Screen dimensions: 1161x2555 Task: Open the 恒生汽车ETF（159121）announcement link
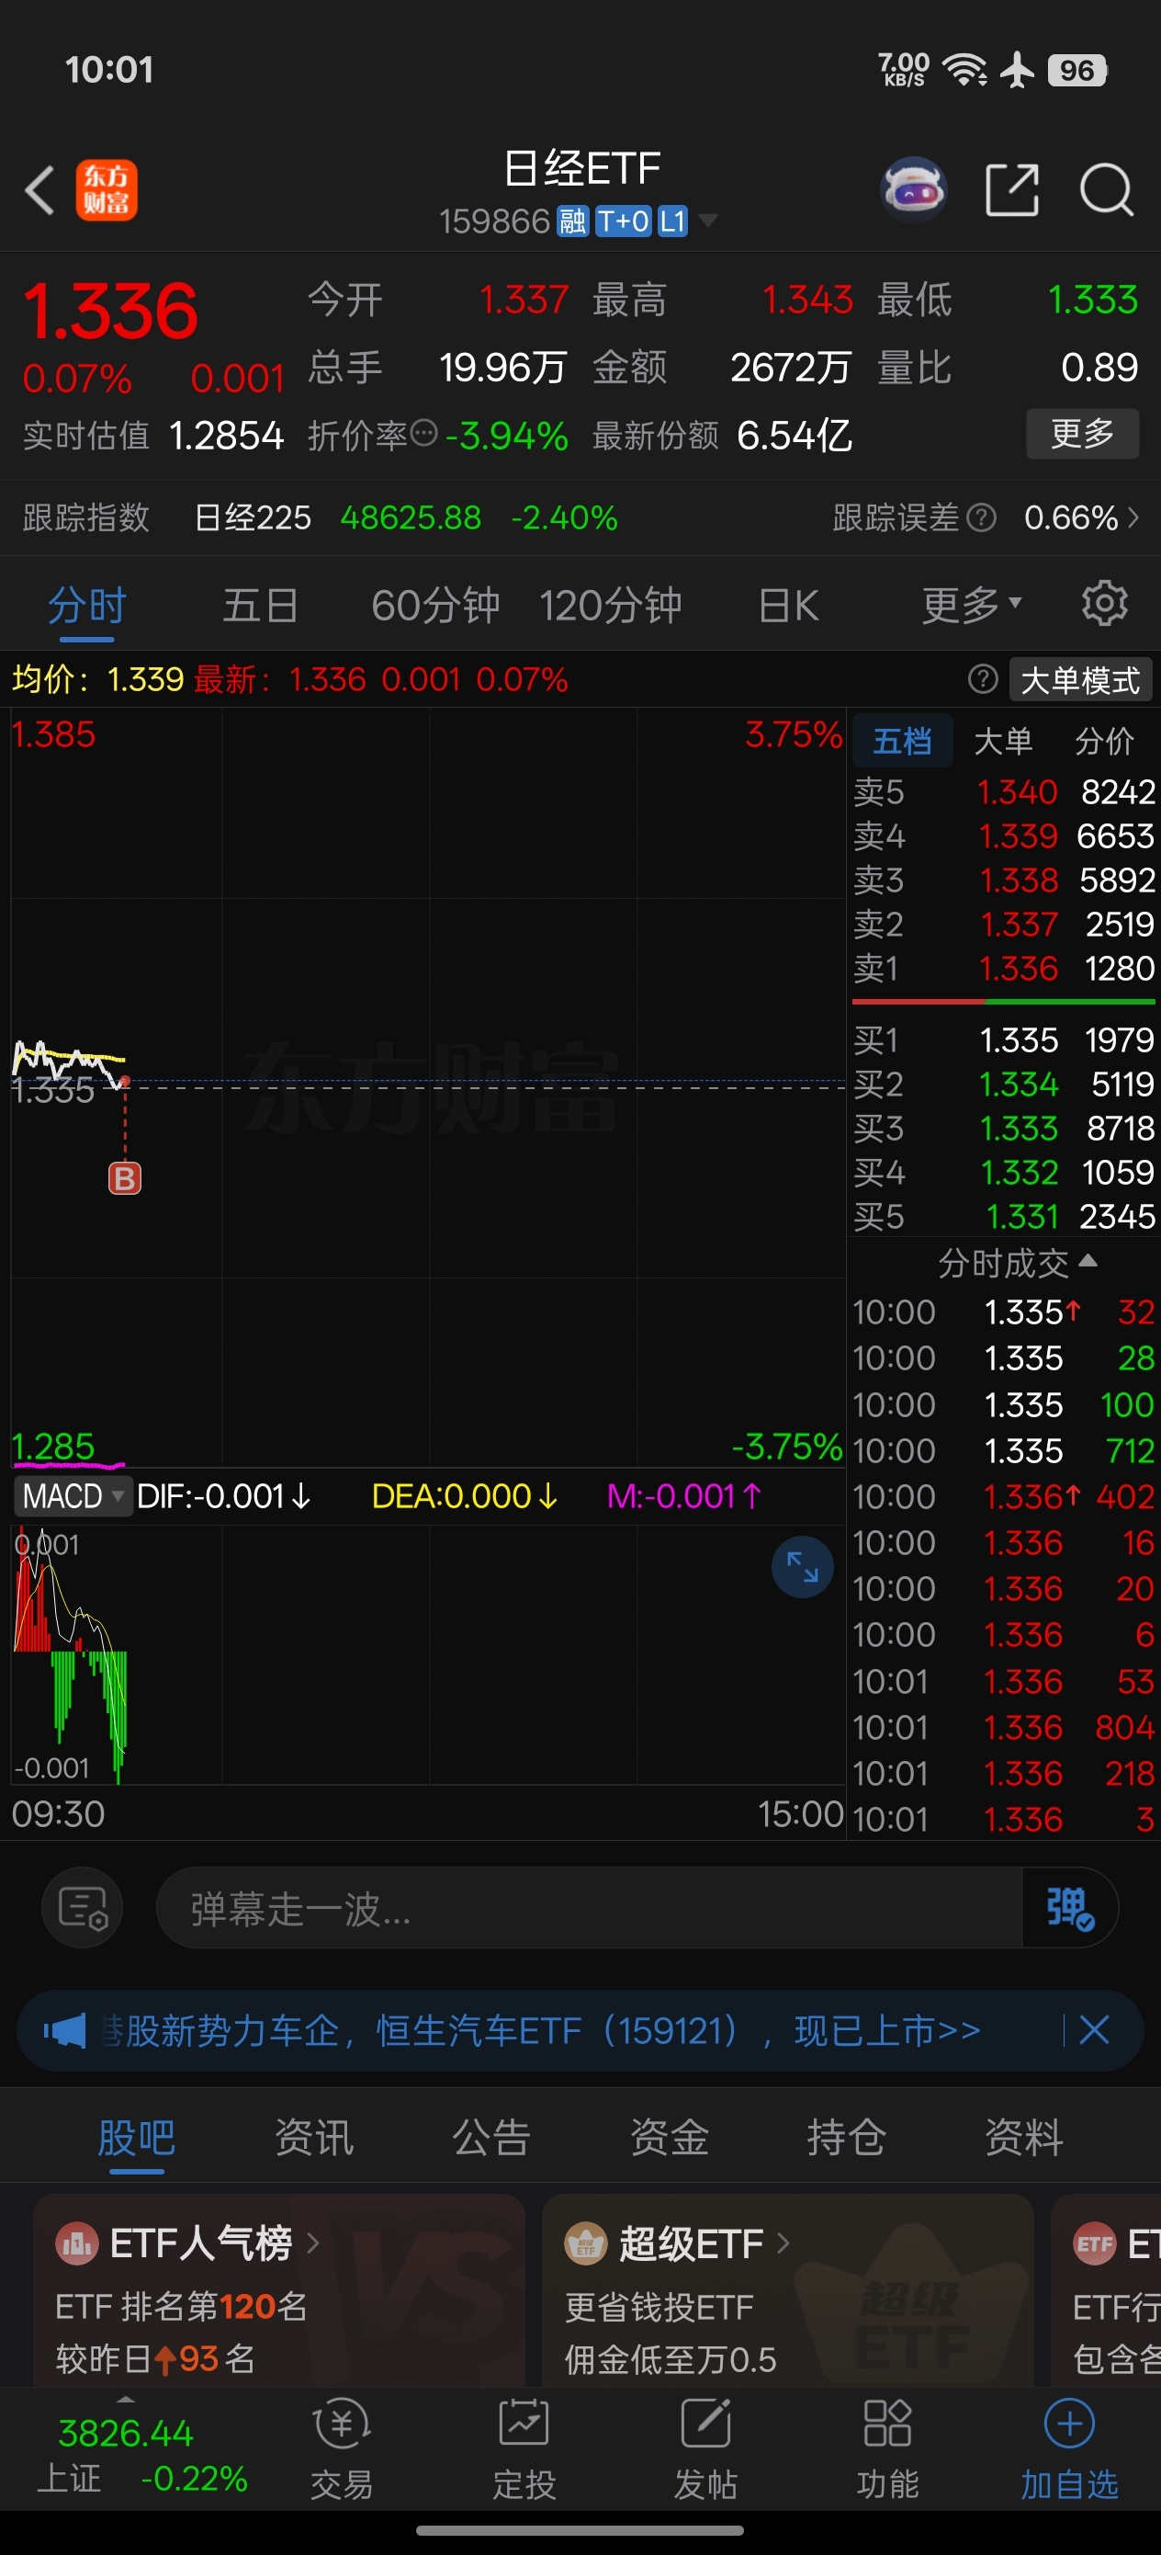pyautogui.click(x=540, y=2030)
